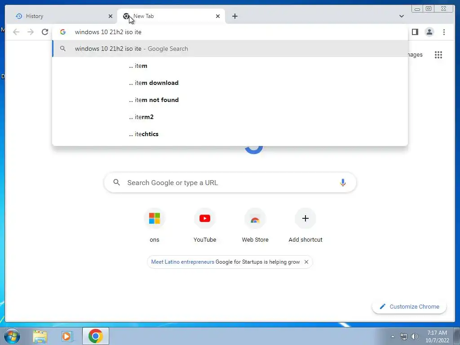The height and width of the screenshot is (345, 460).
Task: Click Add shortcut
Action: click(x=305, y=226)
